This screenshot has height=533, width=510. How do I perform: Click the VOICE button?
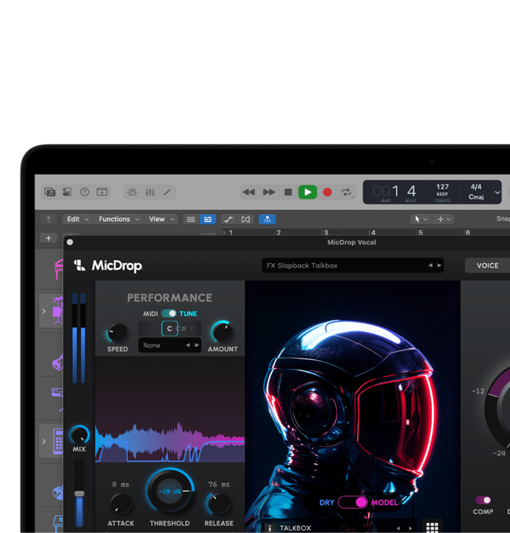487,265
